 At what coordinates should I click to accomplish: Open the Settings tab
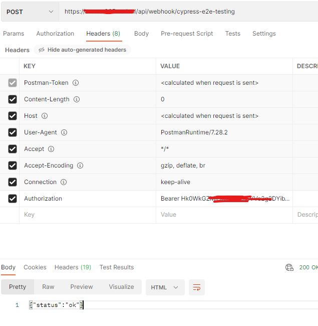(264, 34)
